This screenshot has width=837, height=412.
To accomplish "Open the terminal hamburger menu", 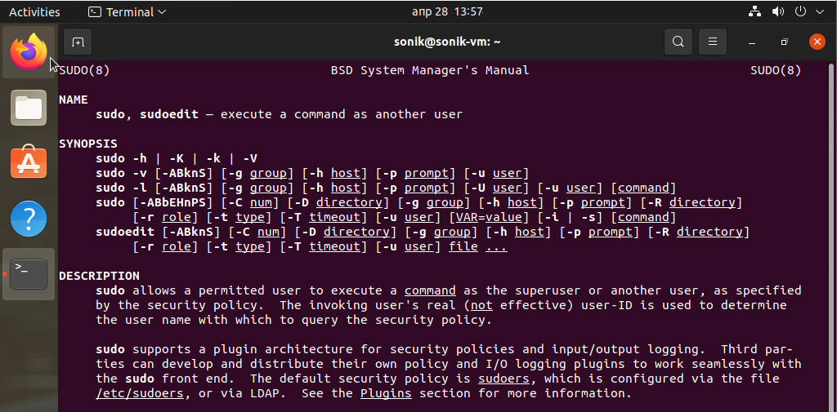I will point(713,42).
